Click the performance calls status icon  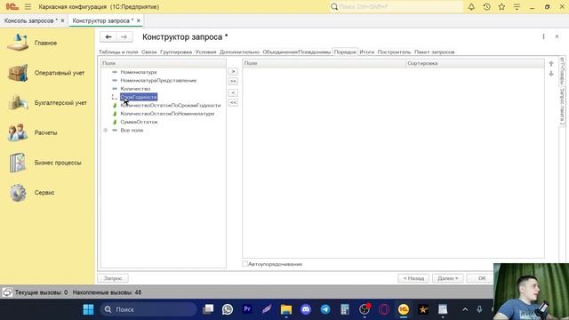pyautogui.click(x=7, y=292)
